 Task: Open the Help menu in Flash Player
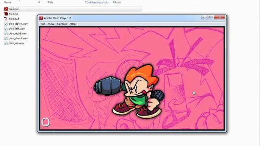point(73,24)
